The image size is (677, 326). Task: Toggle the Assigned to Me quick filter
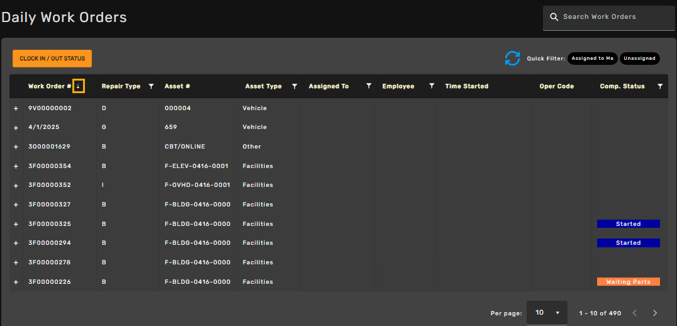[593, 59]
